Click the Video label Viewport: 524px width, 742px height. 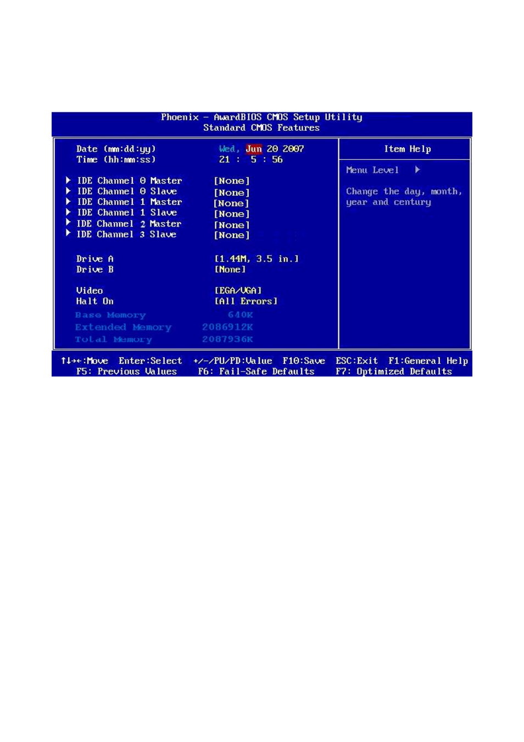[90, 290]
